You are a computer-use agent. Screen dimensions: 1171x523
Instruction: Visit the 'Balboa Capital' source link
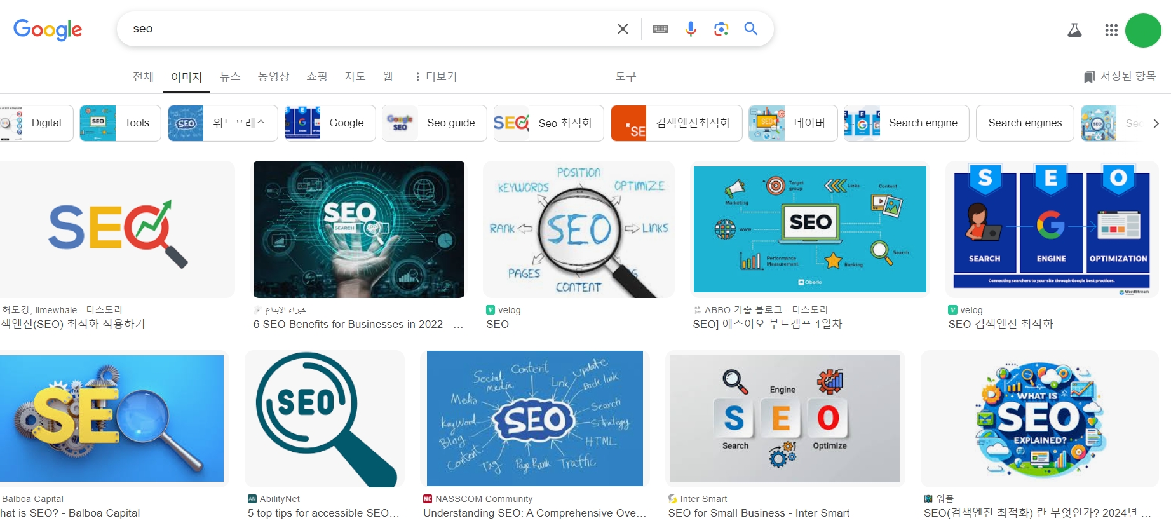pyautogui.click(x=33, y=499)
